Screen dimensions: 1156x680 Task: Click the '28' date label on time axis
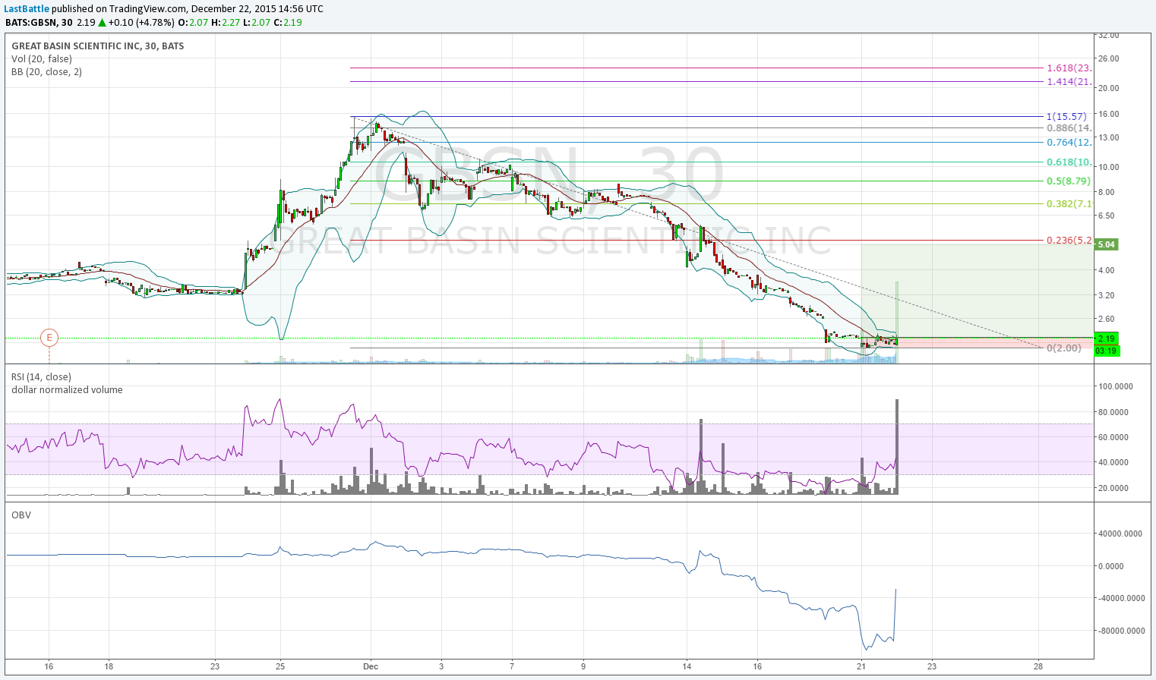point(1038,666)
